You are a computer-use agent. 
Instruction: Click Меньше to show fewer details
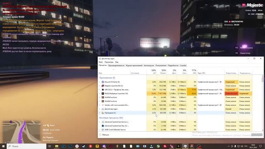click(104, 135)
